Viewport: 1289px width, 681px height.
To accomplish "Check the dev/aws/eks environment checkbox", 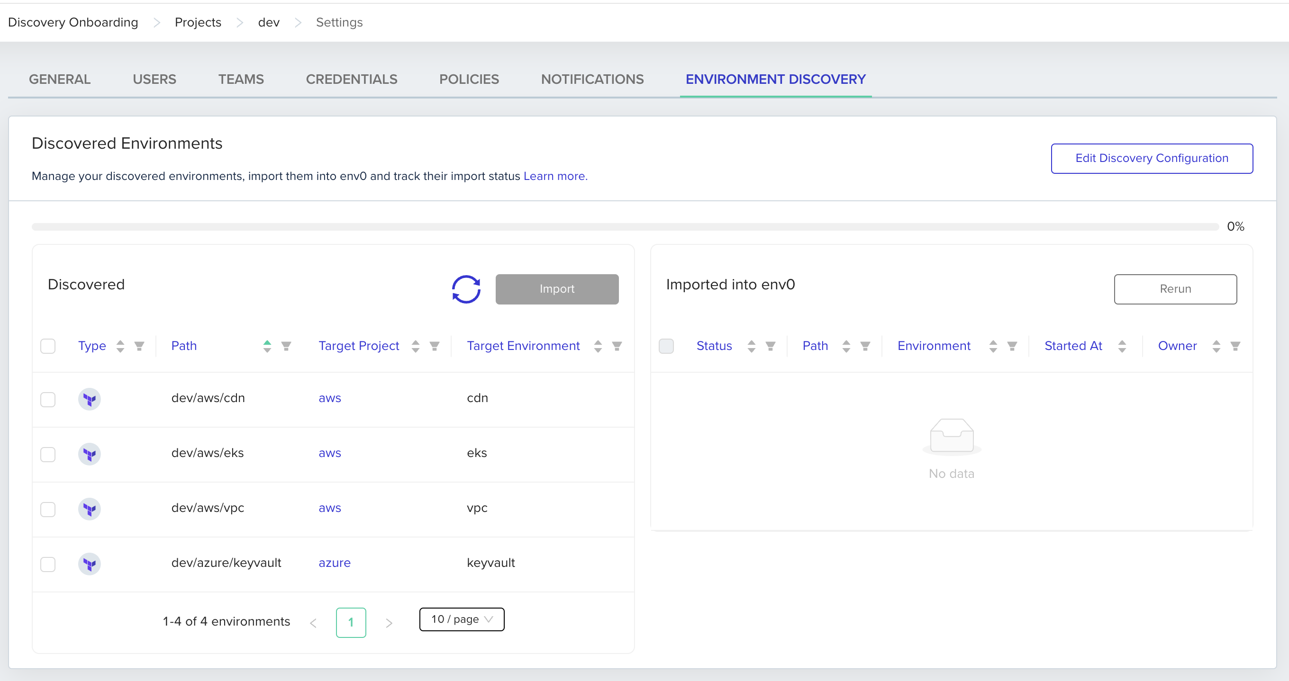I will pyautogui.click(x=48, y=454).
